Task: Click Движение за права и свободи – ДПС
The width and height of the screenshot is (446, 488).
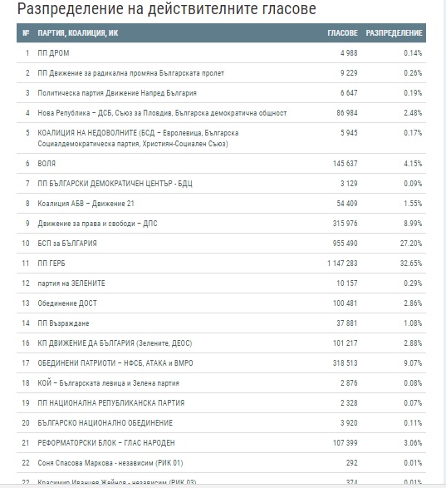Action: coord(97,224)
